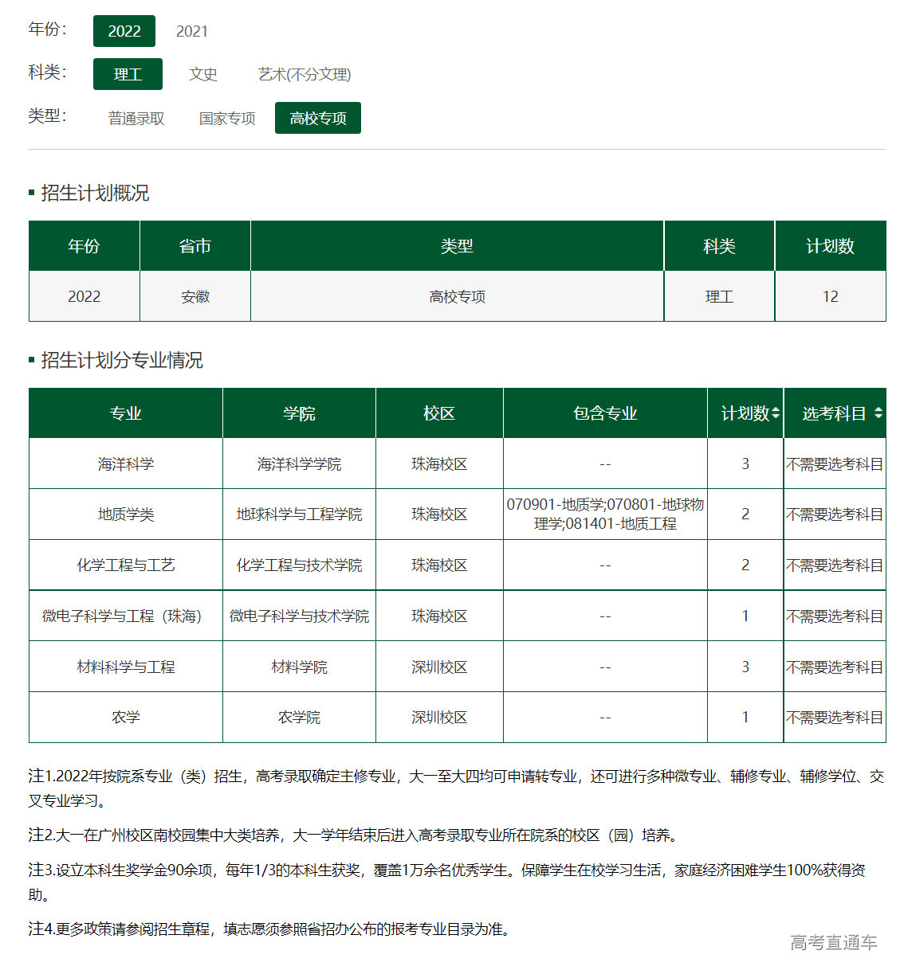900x974 pixels.
Task: Click the active 高校专项 filter
Action: tap(317, 118)
